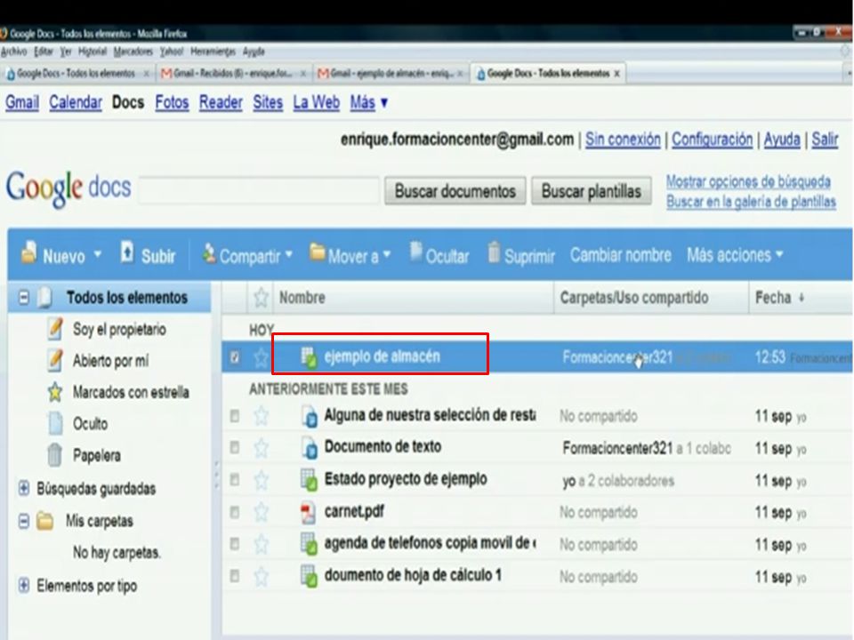Open the Calendar link
The width and height of the screenshot is (854, 640).
point(76,102)
